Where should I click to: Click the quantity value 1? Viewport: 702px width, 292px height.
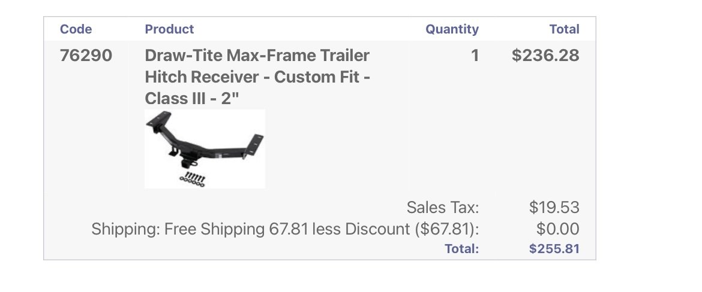tap(475, 56)
